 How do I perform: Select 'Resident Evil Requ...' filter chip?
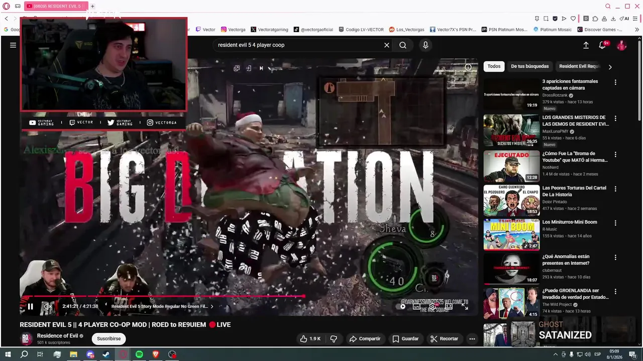point(579,66)
